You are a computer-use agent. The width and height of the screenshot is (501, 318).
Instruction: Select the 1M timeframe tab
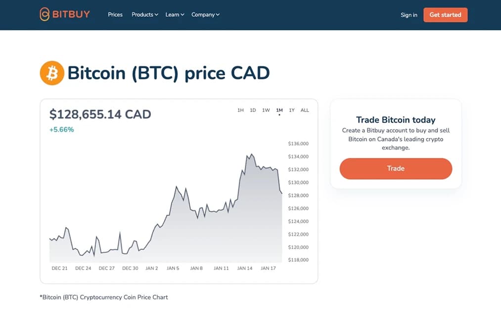coord(279,110)
